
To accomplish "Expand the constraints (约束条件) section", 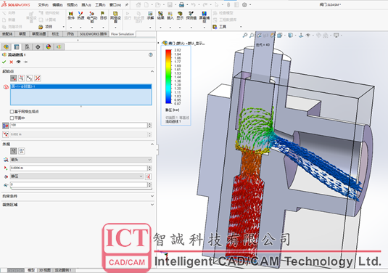I will pyautogui.click(x=78, y=196).
